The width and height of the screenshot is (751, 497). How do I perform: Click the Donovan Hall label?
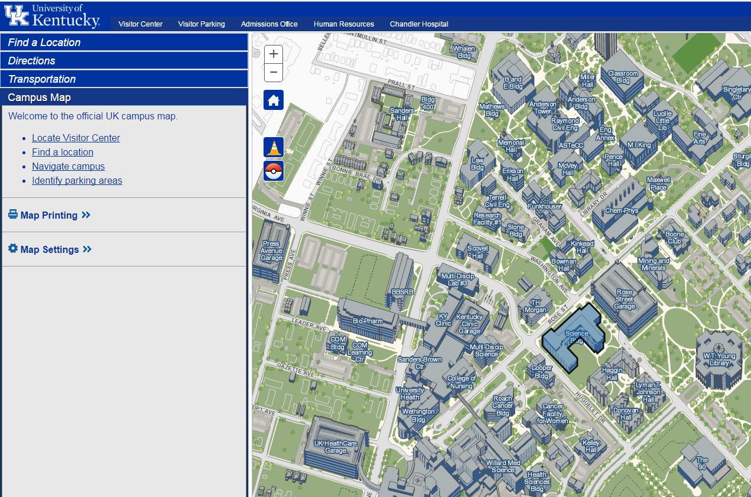pyautogui.click(x=626, y=414)
